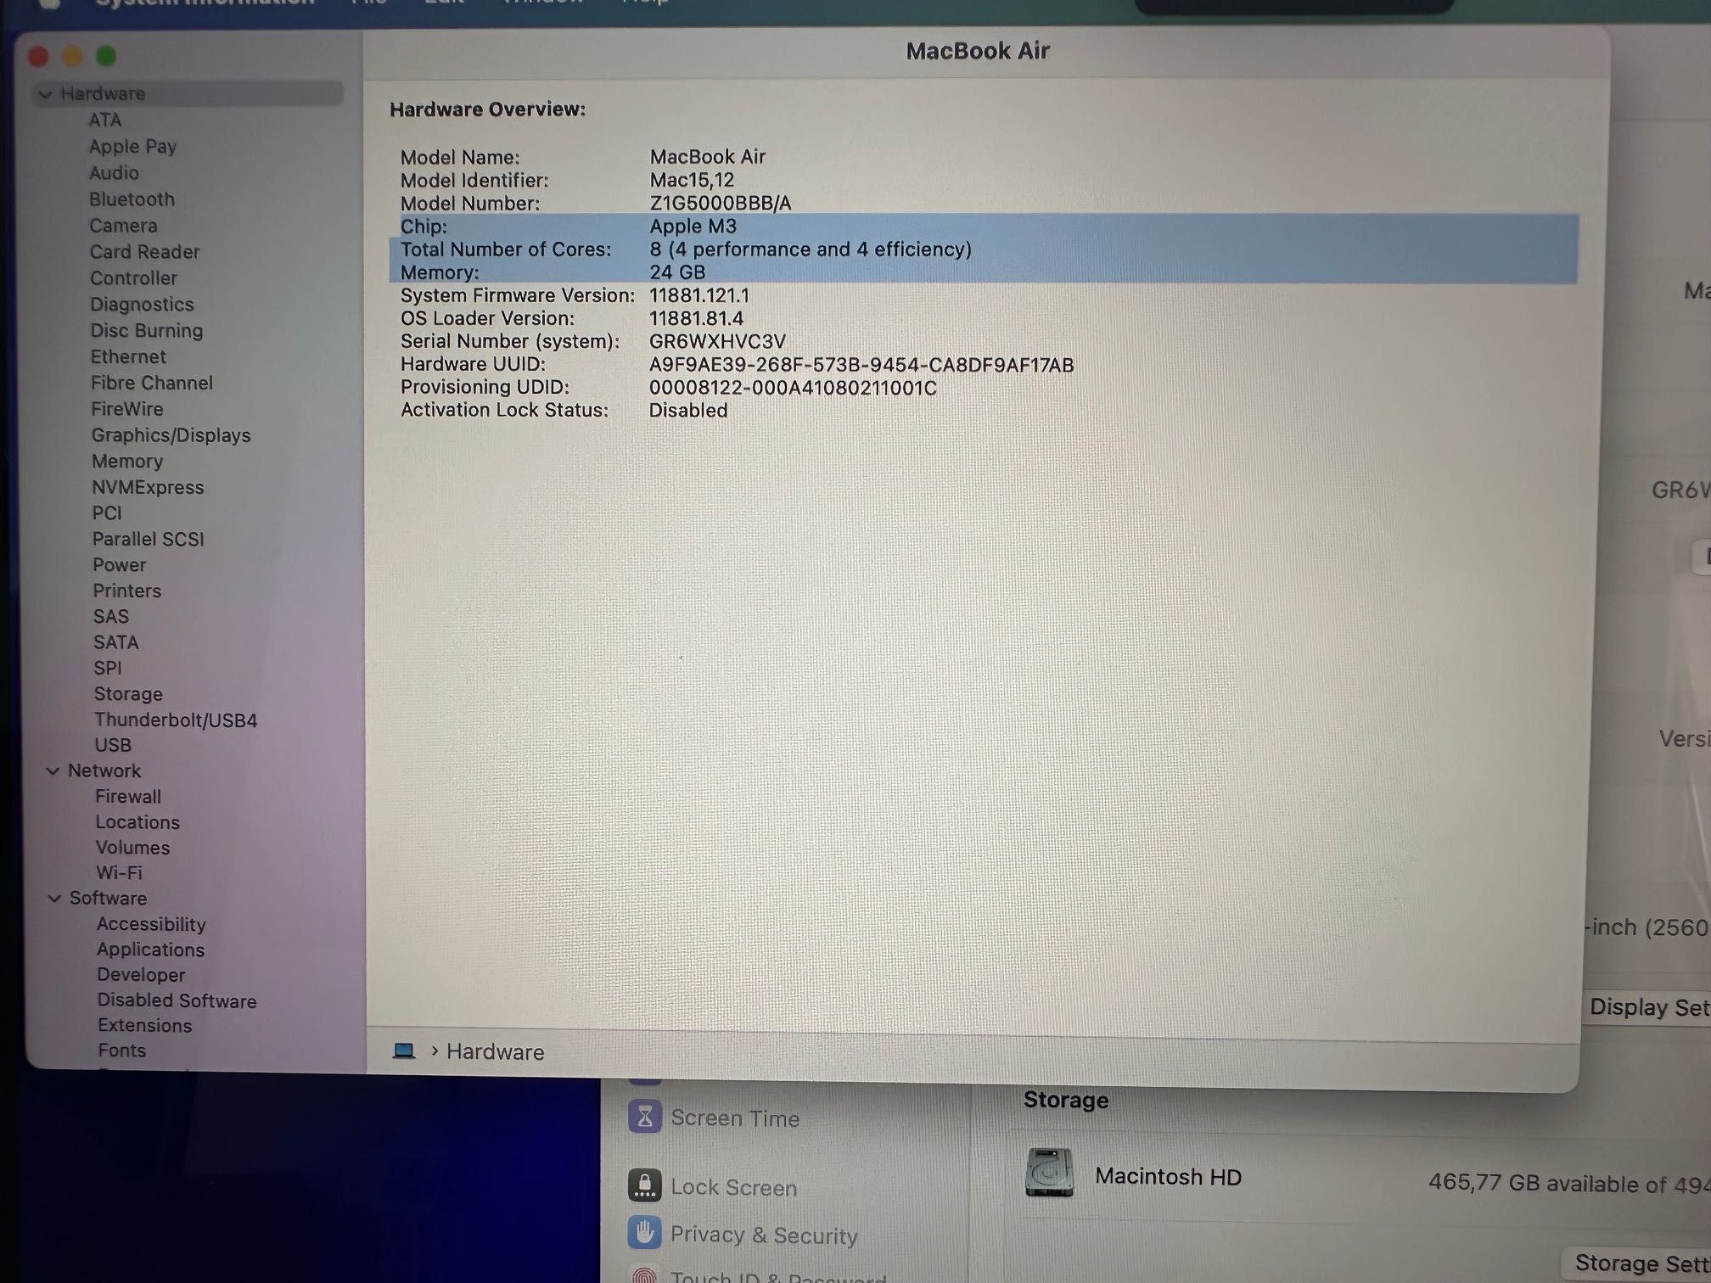Open FireWire information
Image resolution: width=1711 pixels, height=1283 pixels.
[x=126, y=409]
